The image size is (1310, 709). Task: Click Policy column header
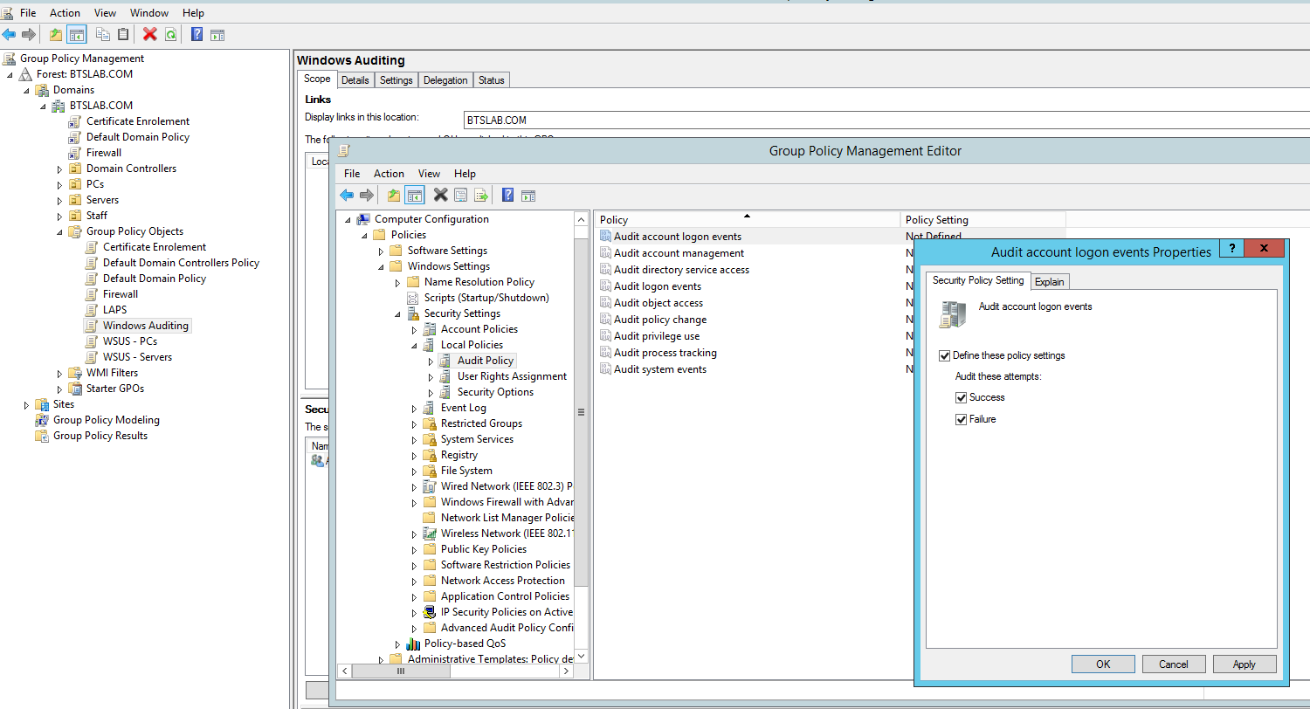748,220
